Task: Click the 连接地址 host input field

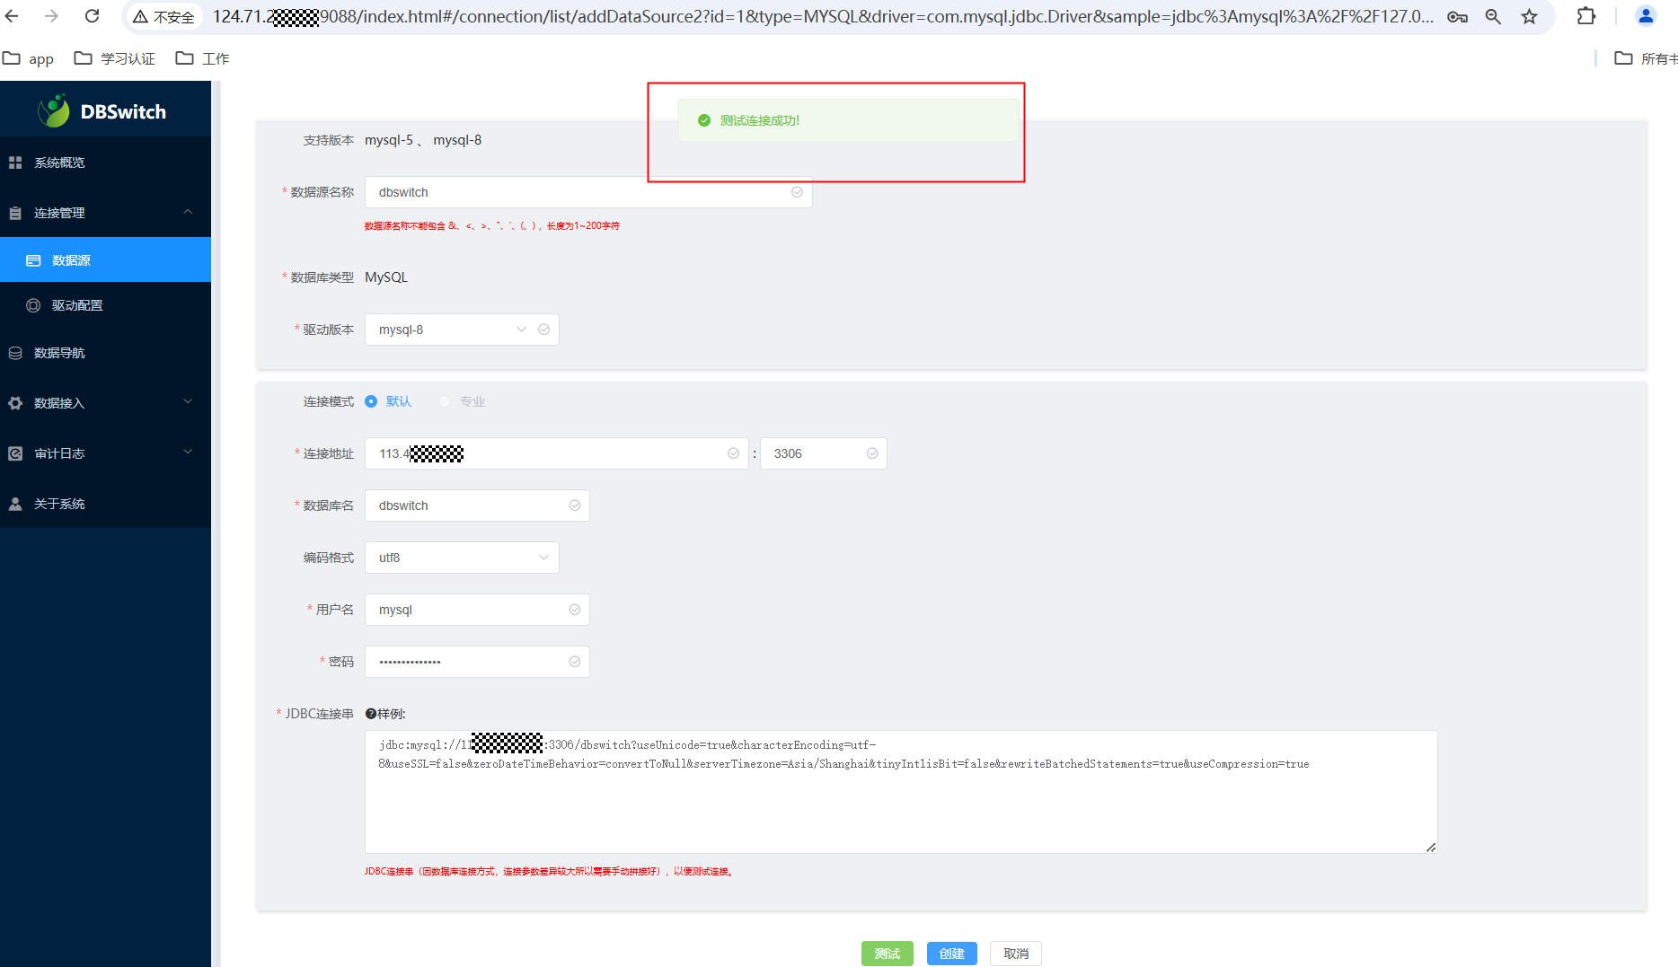Action: tap(557, 453)
